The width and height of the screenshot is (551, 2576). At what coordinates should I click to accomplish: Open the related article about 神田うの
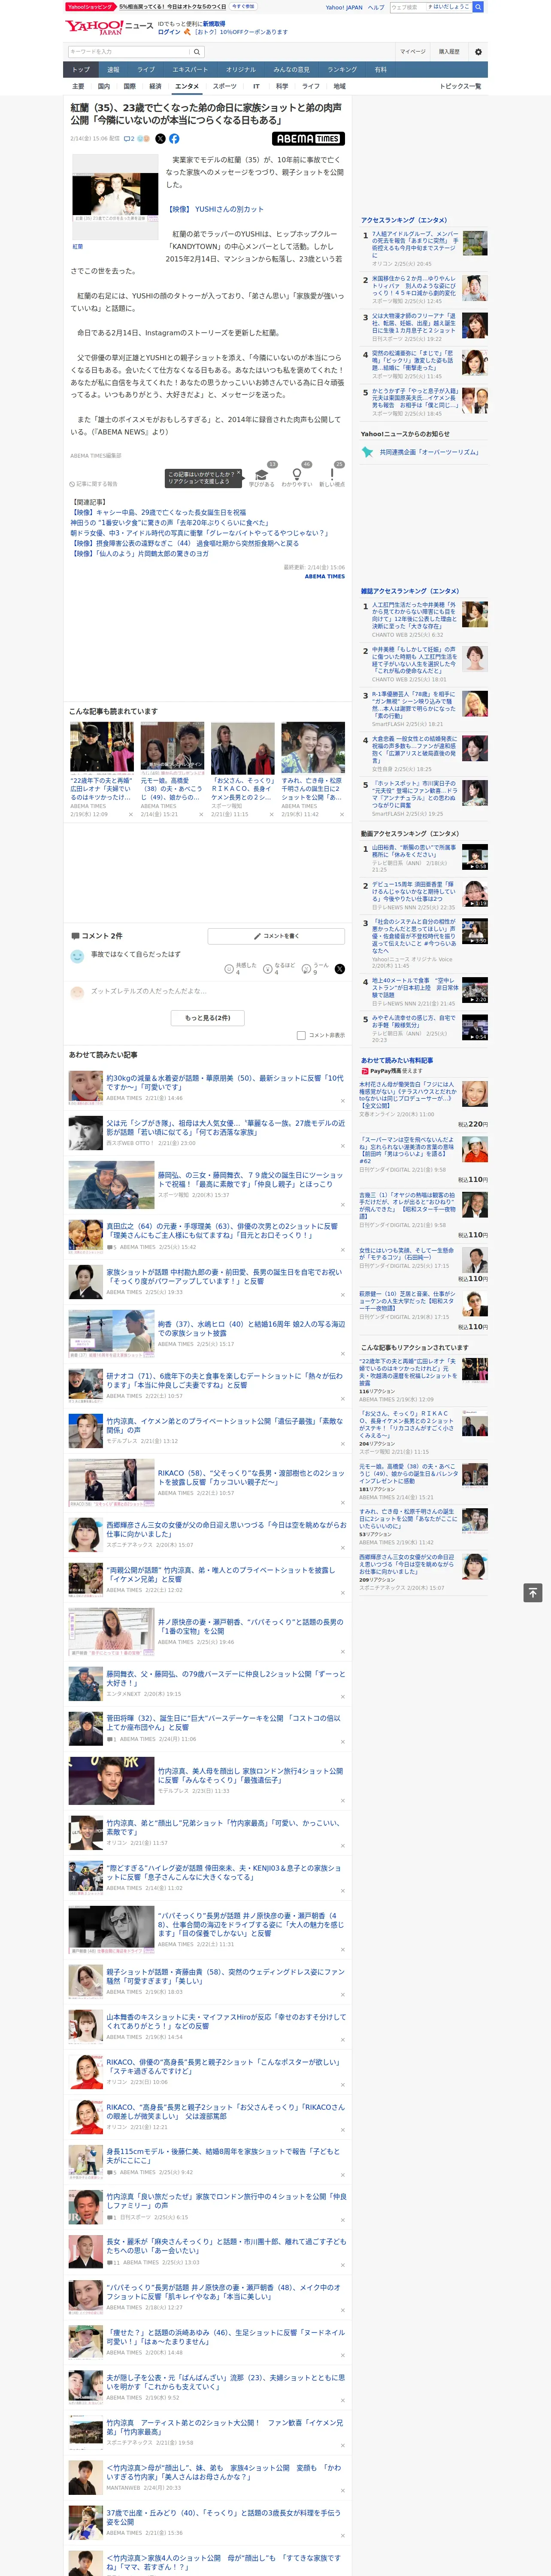pos(169,522)
